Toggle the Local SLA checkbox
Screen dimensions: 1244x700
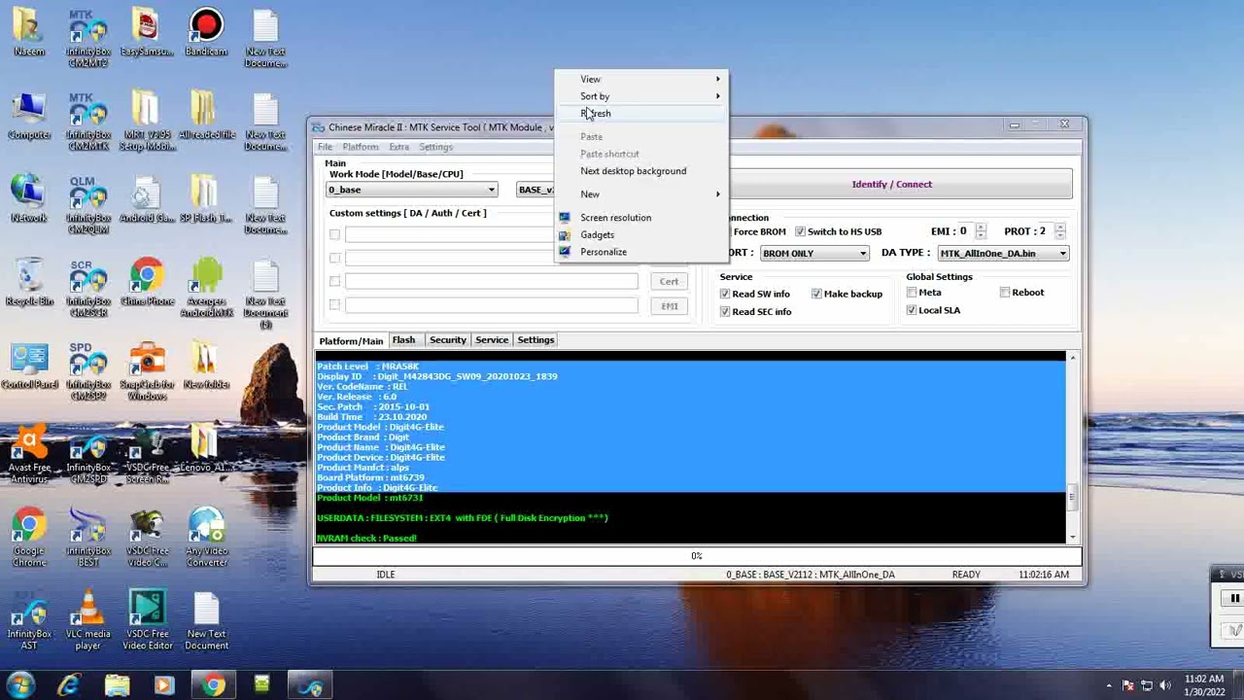[912, 310]
